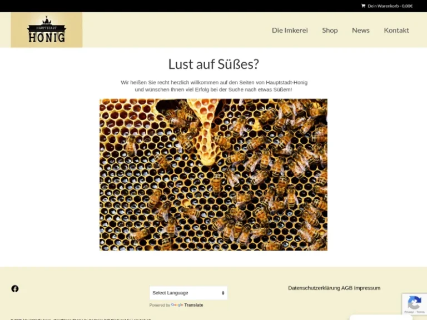
Task: Click the reCAPTCHA Terms link
Action: click(421, 312)
